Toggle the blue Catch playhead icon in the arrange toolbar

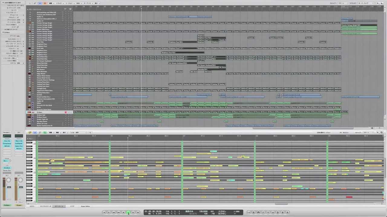coord(40,3)
